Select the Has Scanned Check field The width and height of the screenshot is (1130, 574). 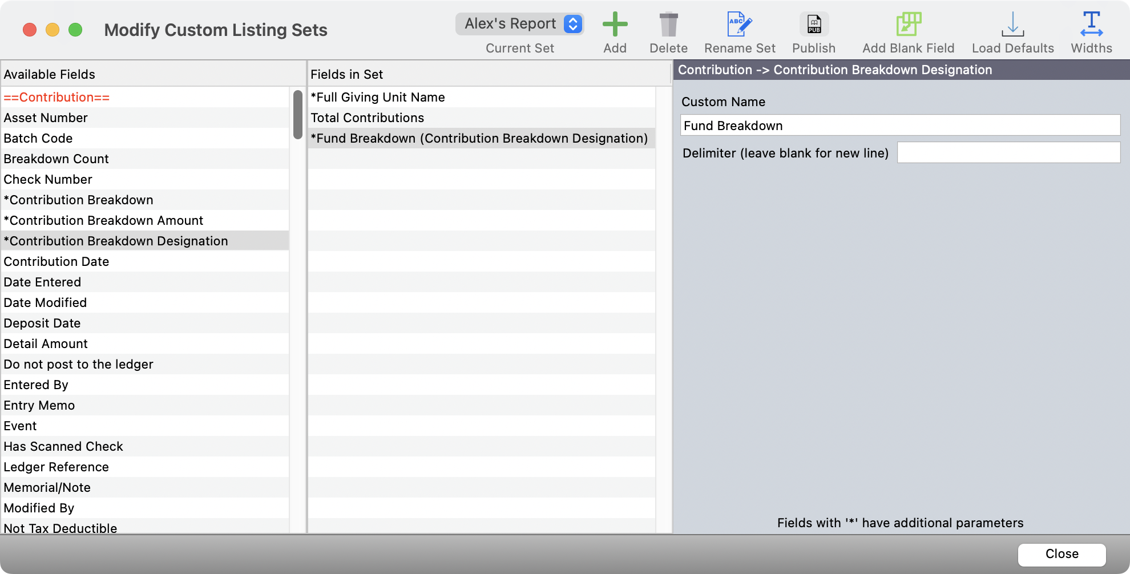(63, 447)
